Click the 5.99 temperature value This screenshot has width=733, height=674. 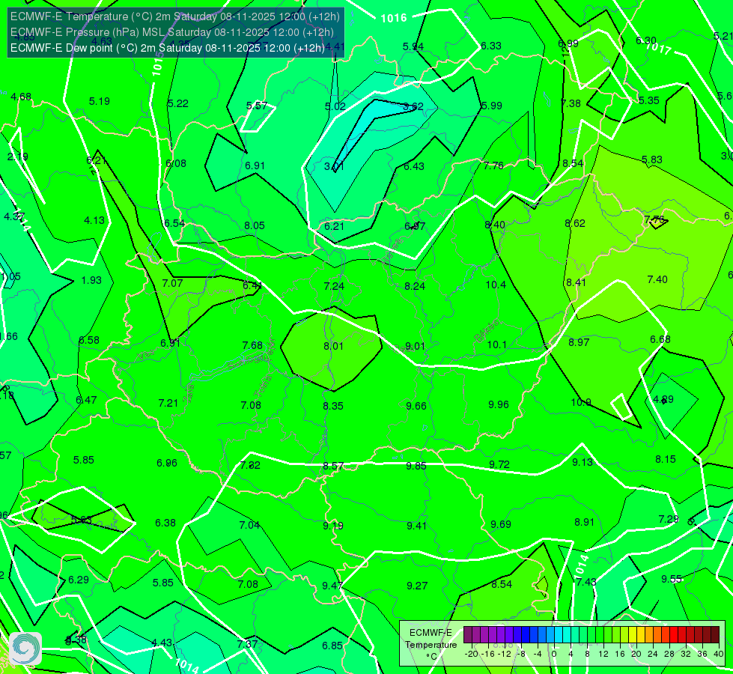492,106
